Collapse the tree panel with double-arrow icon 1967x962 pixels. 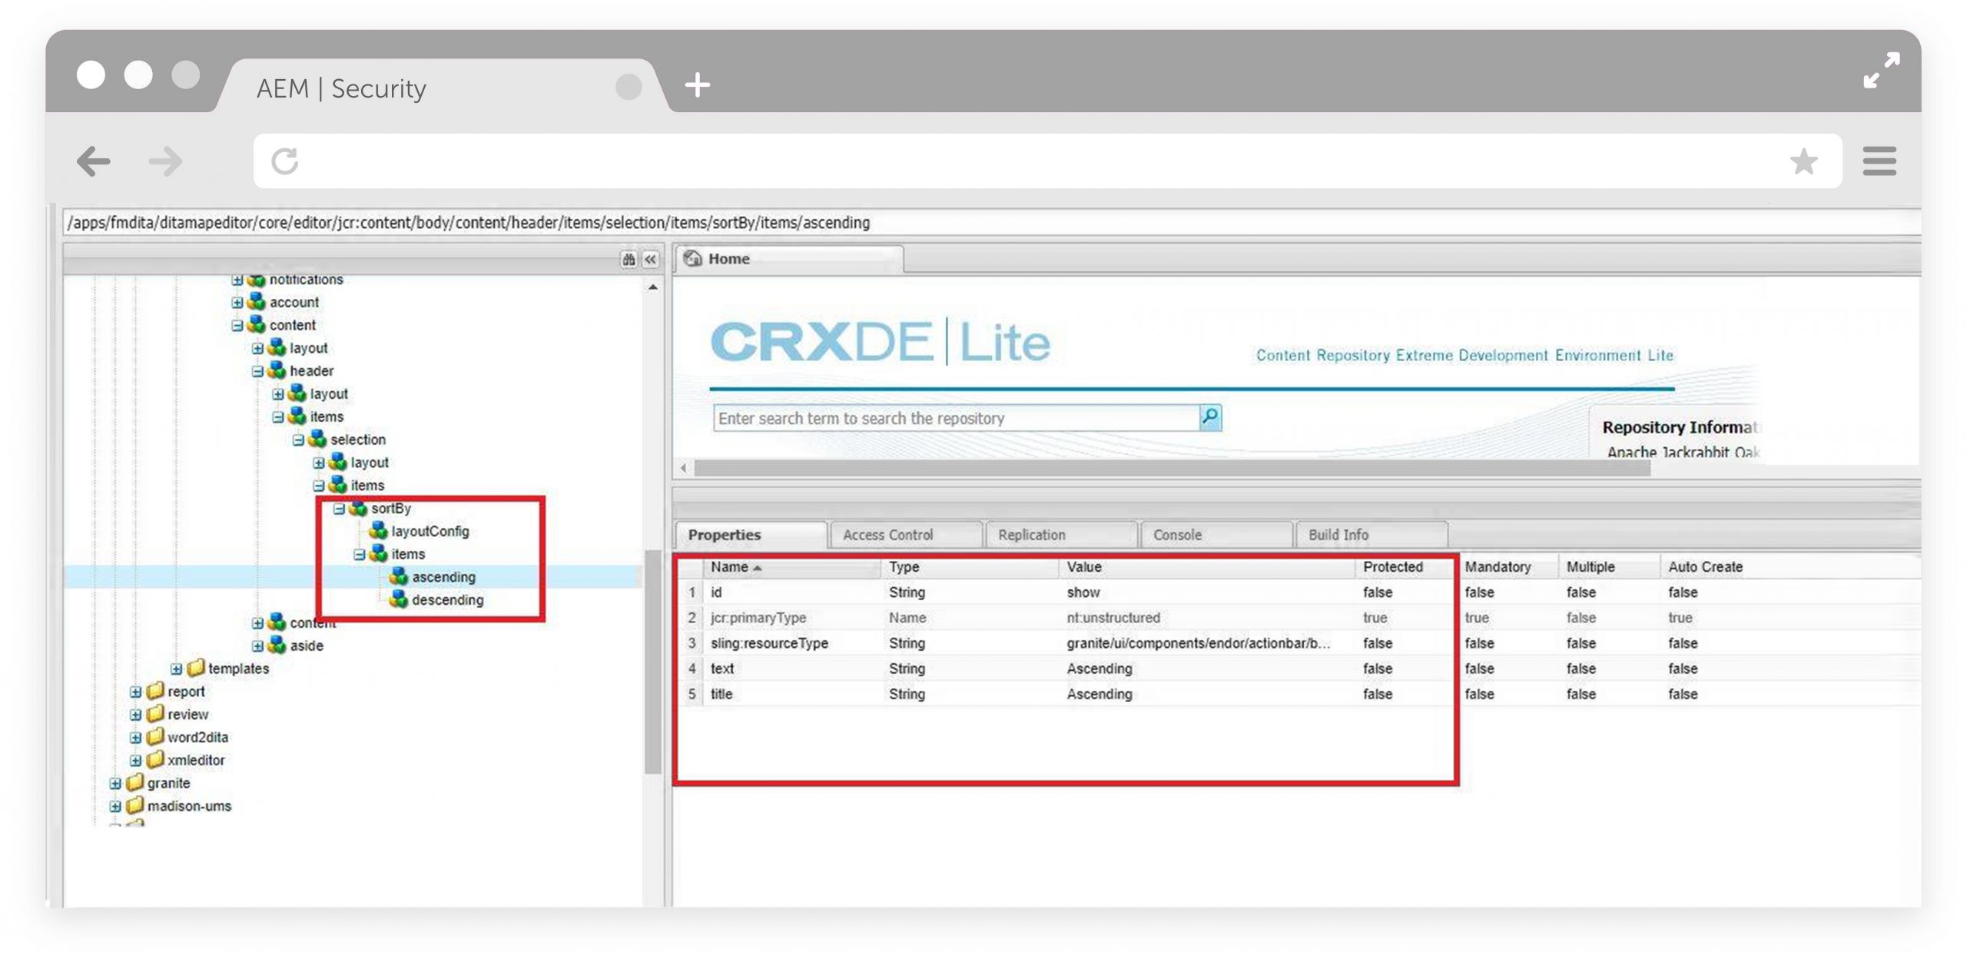tap(650, 259)
